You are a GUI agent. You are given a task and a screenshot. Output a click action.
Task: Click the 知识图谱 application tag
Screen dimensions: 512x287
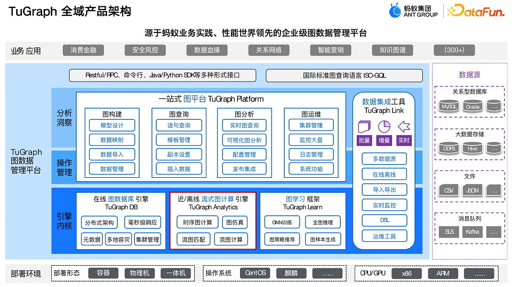coord(393,50)
